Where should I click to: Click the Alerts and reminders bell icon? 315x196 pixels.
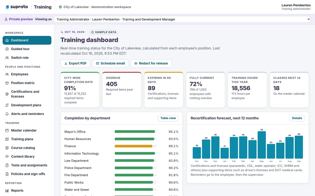7,114
